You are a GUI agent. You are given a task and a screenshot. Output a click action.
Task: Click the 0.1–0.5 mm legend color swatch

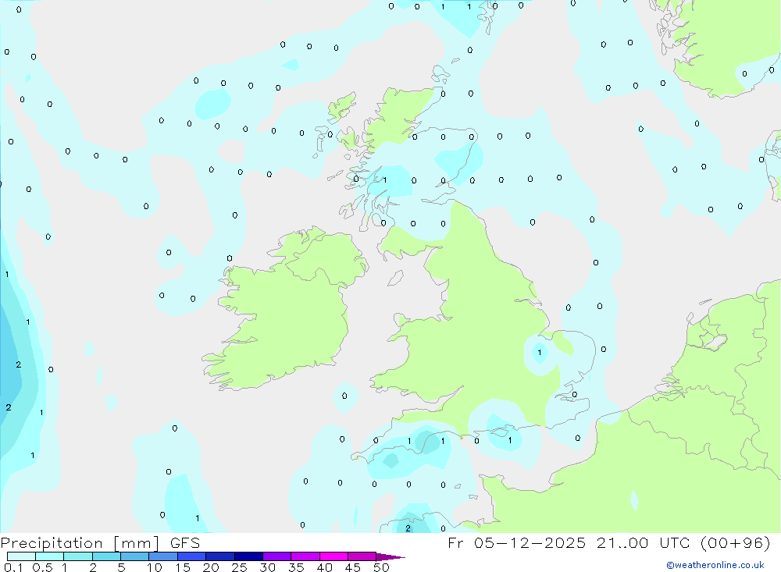[x=21, y=556]
